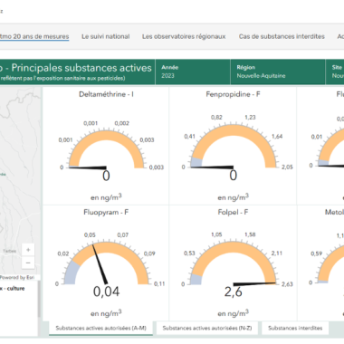Click the Folpel value 2,6
This screenshot has width=344, height=344.
[233, 291]
